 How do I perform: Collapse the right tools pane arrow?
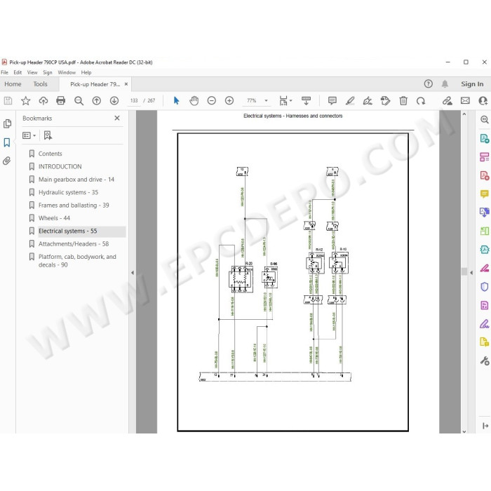pyautogui.click(x=471, y=273)
